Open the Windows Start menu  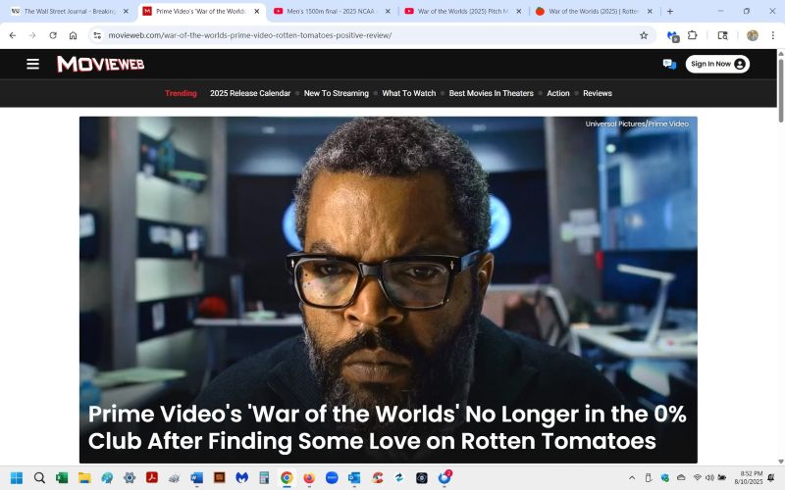click(x=17, y=478)
